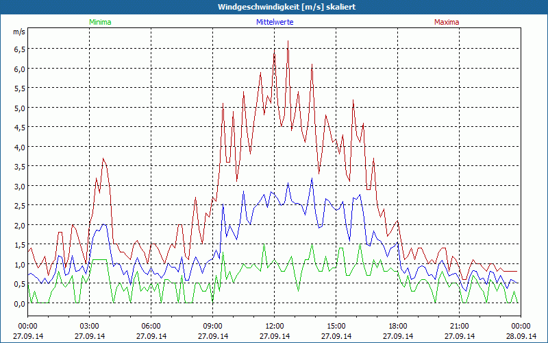Click the 6,0 y-axis value
Viewport: 548px width, 343px height.
point(20,69)
